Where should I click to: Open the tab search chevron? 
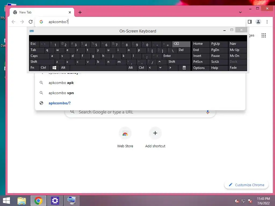click(240, 12)
